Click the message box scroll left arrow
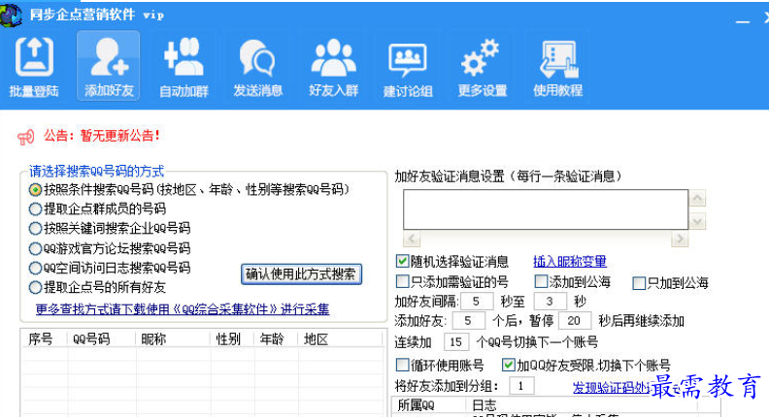This screenshot has width=769, height=417. pyautogui.click(x=412, y=239)
